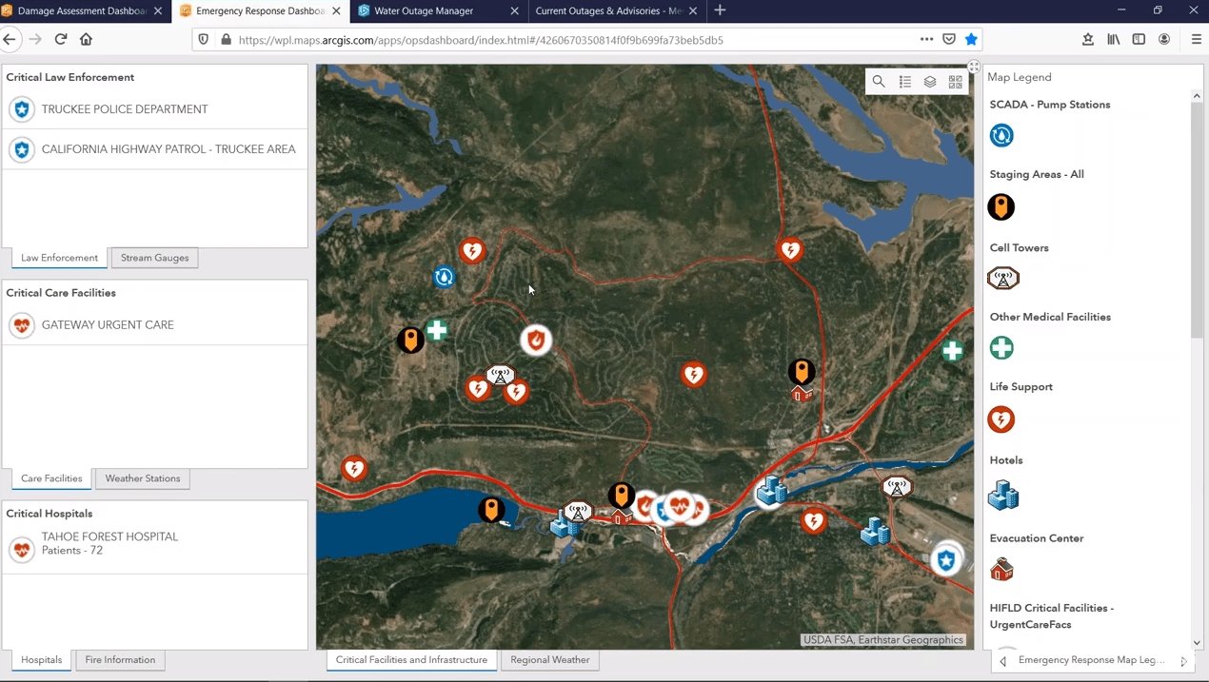Go to previous legend panel page
1209x682 pixels.
[x=1003, y=661]
